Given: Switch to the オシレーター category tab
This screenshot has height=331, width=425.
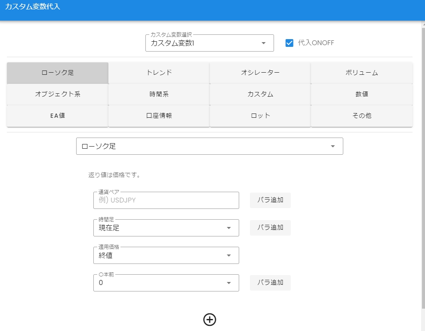Looking at the screenshot, I should tap(260, 73).
